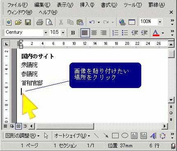Click the オートシェイプ(U) button
This screenshot has height=151, width=177.
(72, 136)
